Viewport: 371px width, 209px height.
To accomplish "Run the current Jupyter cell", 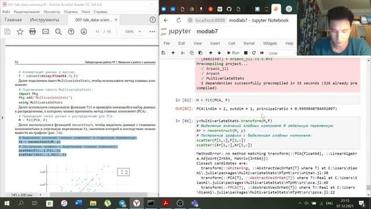I will pos(233,53).
